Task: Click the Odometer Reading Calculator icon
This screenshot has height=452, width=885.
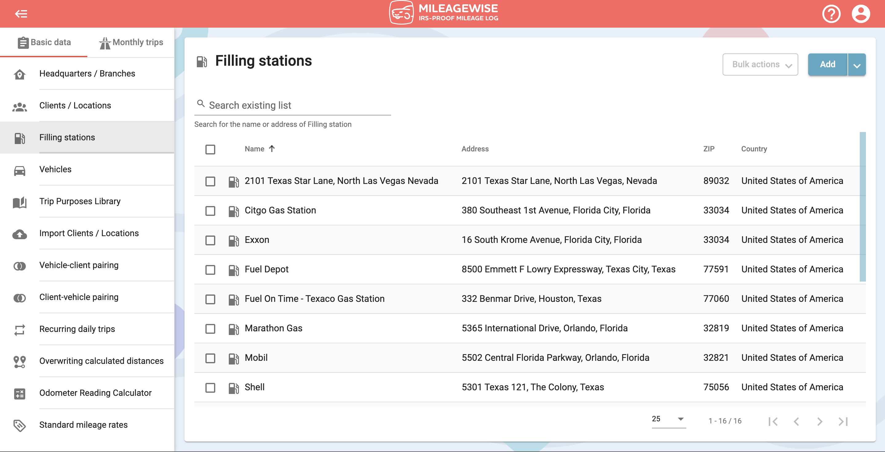Action: (20, 393)
